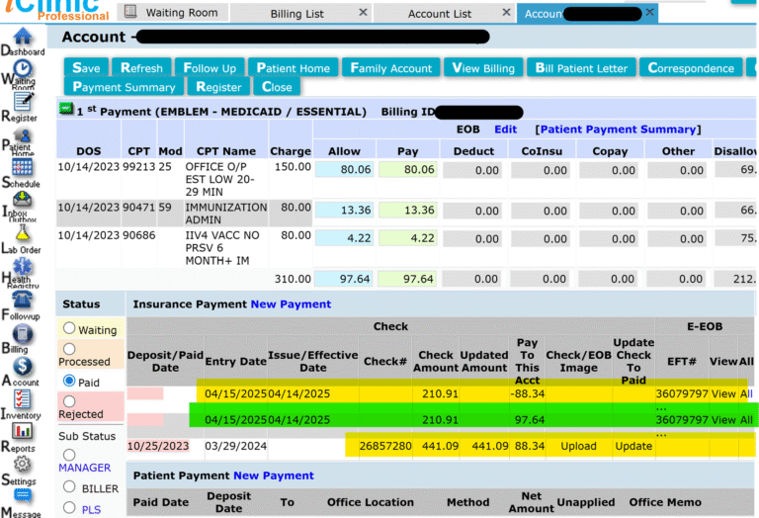Click the View Billing button
759x518 pixels.
[483, 68]
